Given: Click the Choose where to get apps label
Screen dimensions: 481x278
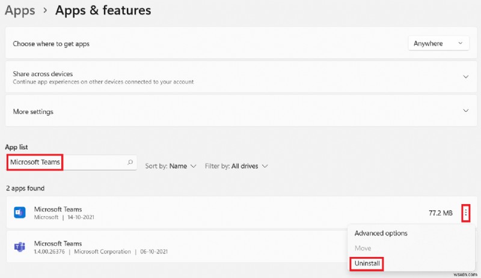Looking at the screenshot, I should point(51,44).
